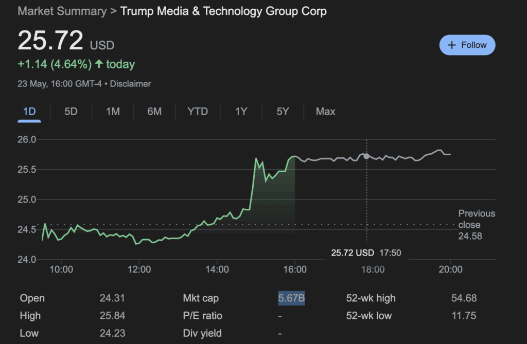Screen dimensions: 527x344
Task: Select the YTD chart range
Action: (198, 112)
